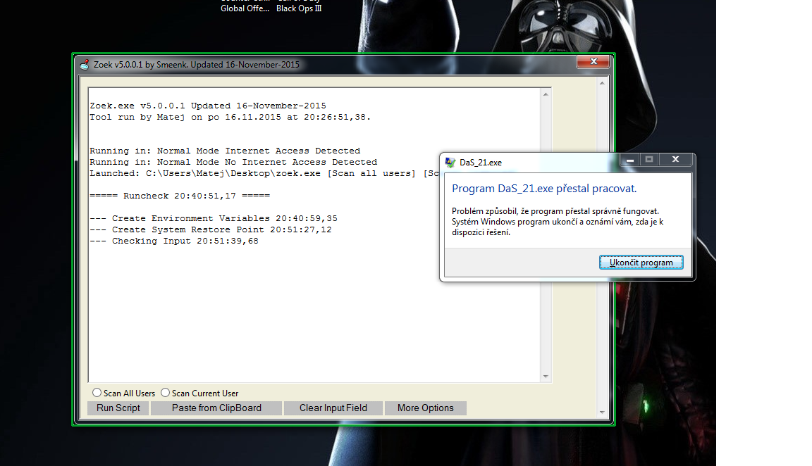Click Ukončit program button in error dialog
812x466 pixels.
[641, 263]
